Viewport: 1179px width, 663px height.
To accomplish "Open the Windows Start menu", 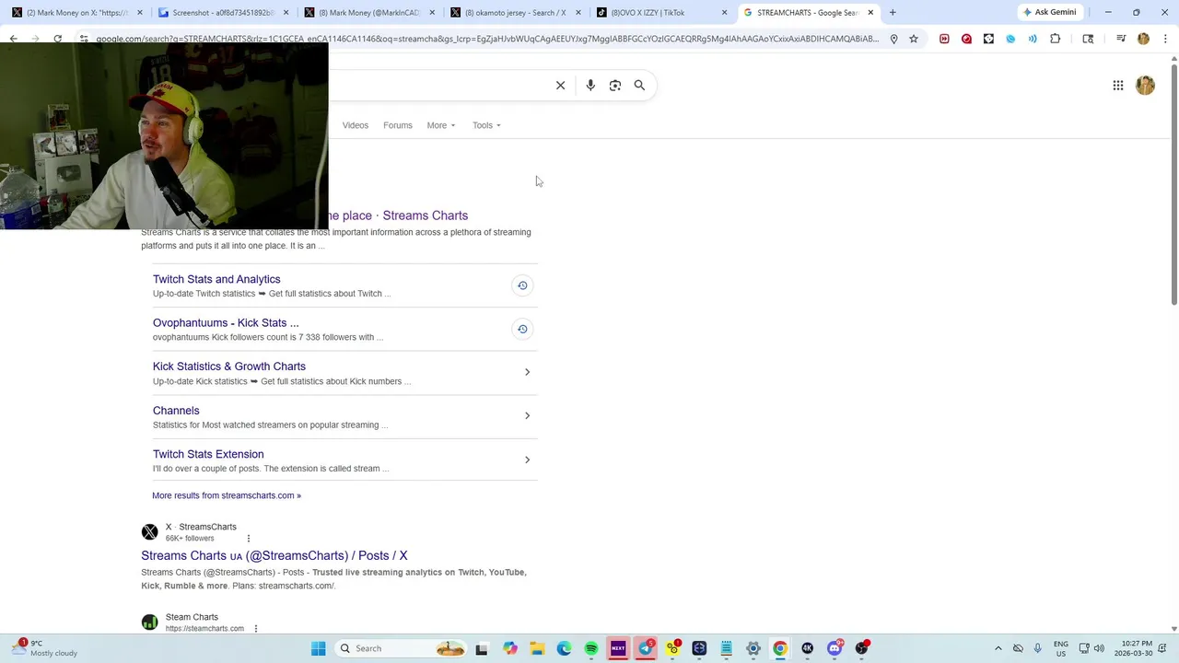I will point(319,648).
